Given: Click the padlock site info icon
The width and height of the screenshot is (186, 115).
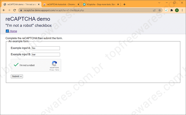Looking at the screenshot, I should 21,10.
